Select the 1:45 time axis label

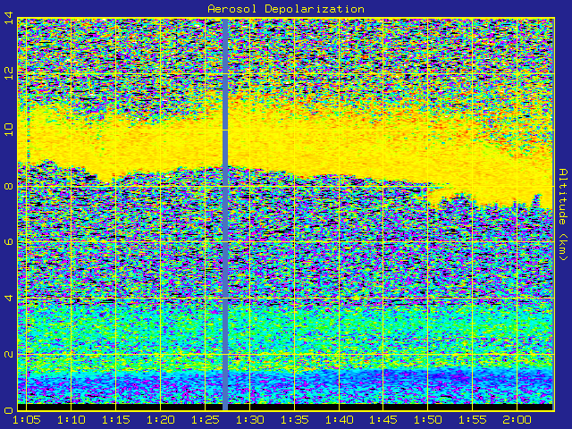tap(384, 420)
